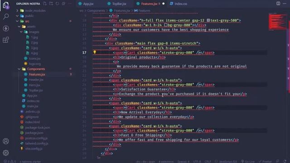Open index.css in the Explorer tree
Image resolution: width=290 pixels, height=163 pixels.
pos(33,101)
